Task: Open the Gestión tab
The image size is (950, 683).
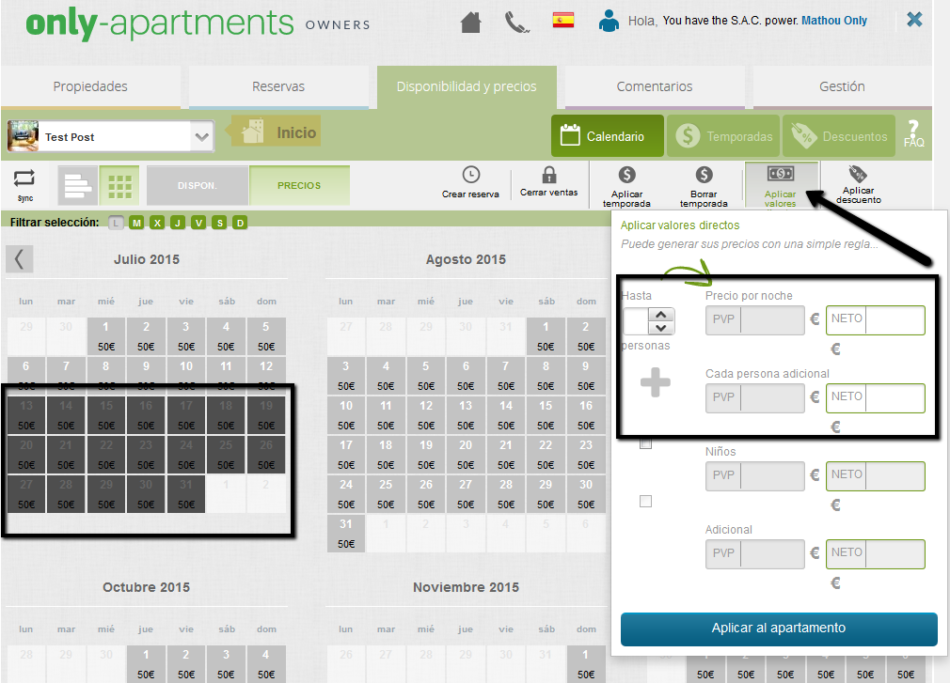Action: tap(841, 85)
